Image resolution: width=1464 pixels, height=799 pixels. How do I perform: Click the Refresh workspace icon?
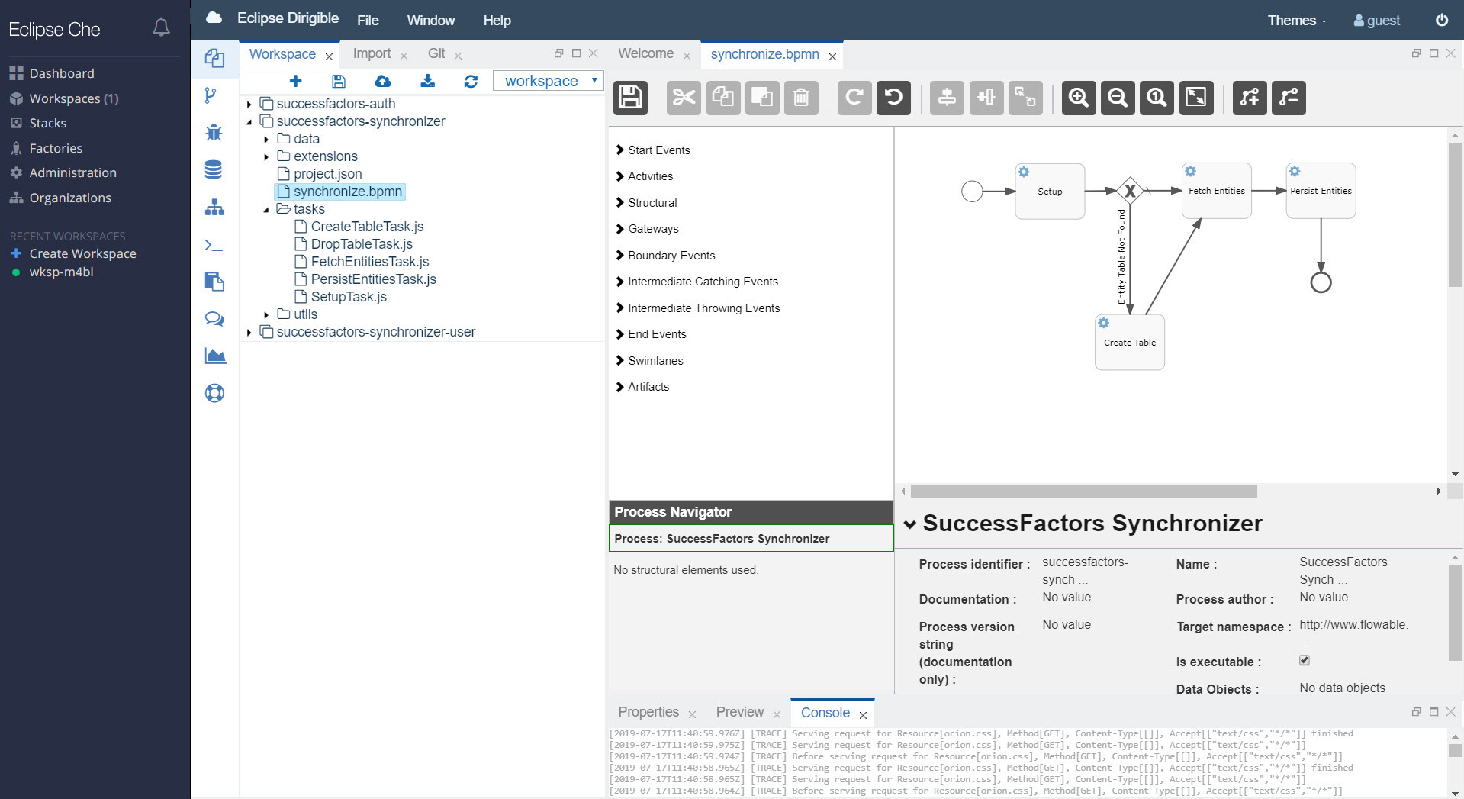[x=471, y=81]
